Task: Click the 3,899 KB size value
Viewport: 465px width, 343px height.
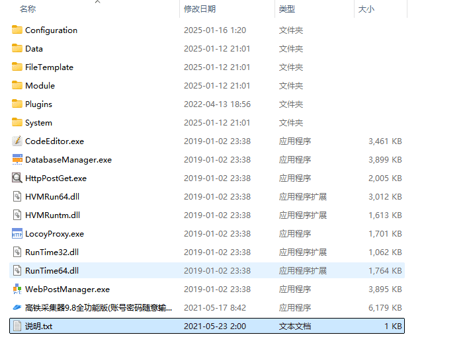Action: pyautogui.click(x=385, y=160)
